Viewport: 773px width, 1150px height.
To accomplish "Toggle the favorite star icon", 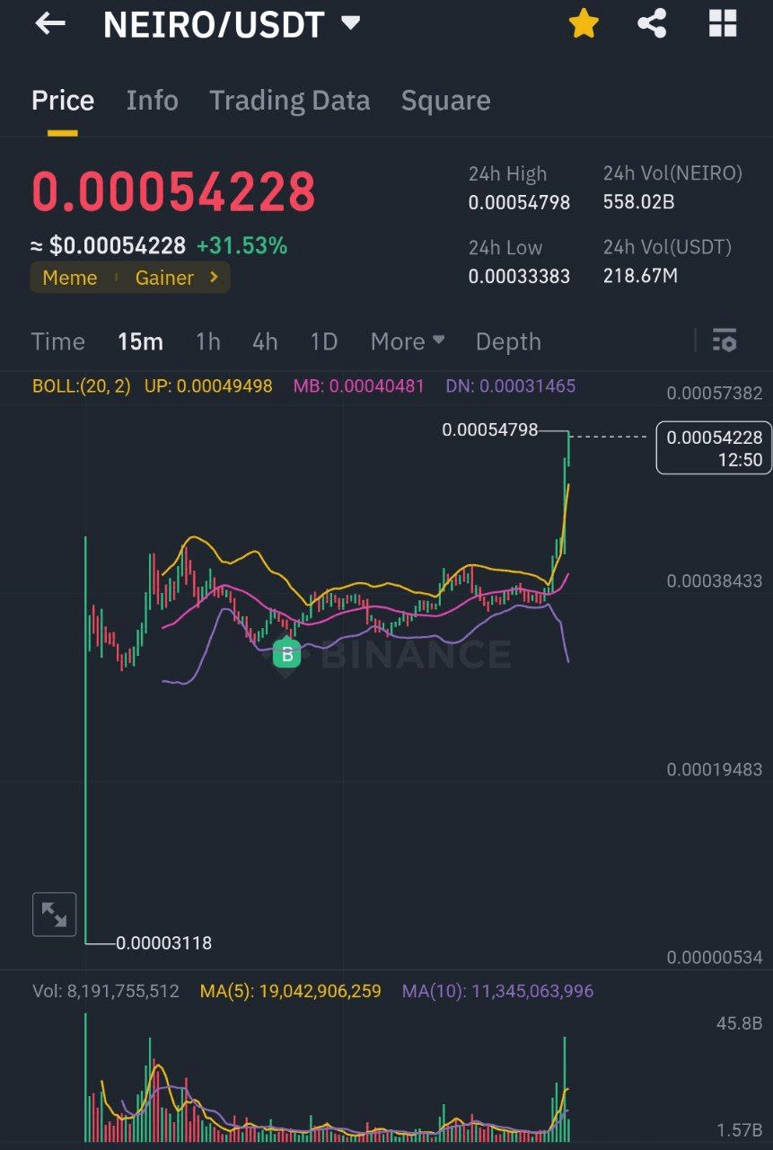I will click(x=584, y=24).
